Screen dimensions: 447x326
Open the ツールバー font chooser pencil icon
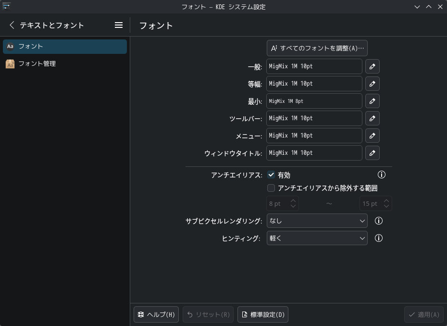tap(372, 118)
